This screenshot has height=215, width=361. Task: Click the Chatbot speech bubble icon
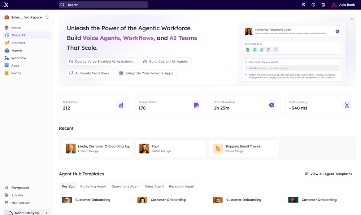point(7,43)
